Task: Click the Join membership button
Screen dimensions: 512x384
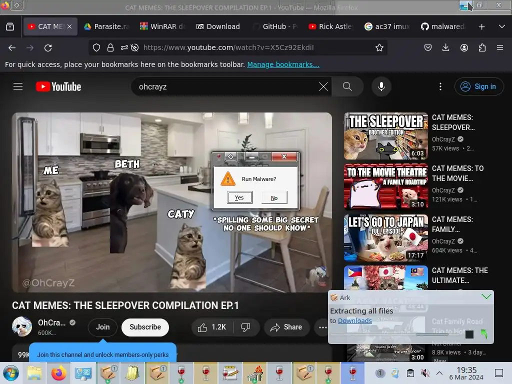Action: click(x=103, y=327)
